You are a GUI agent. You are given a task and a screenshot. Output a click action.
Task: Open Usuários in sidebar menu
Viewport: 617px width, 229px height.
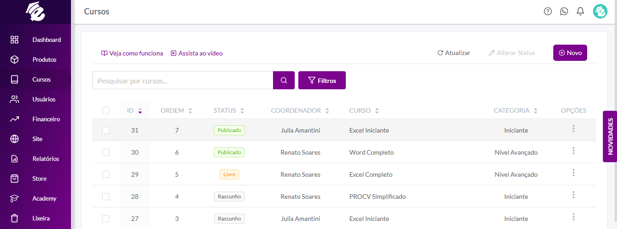coord(44,99)
